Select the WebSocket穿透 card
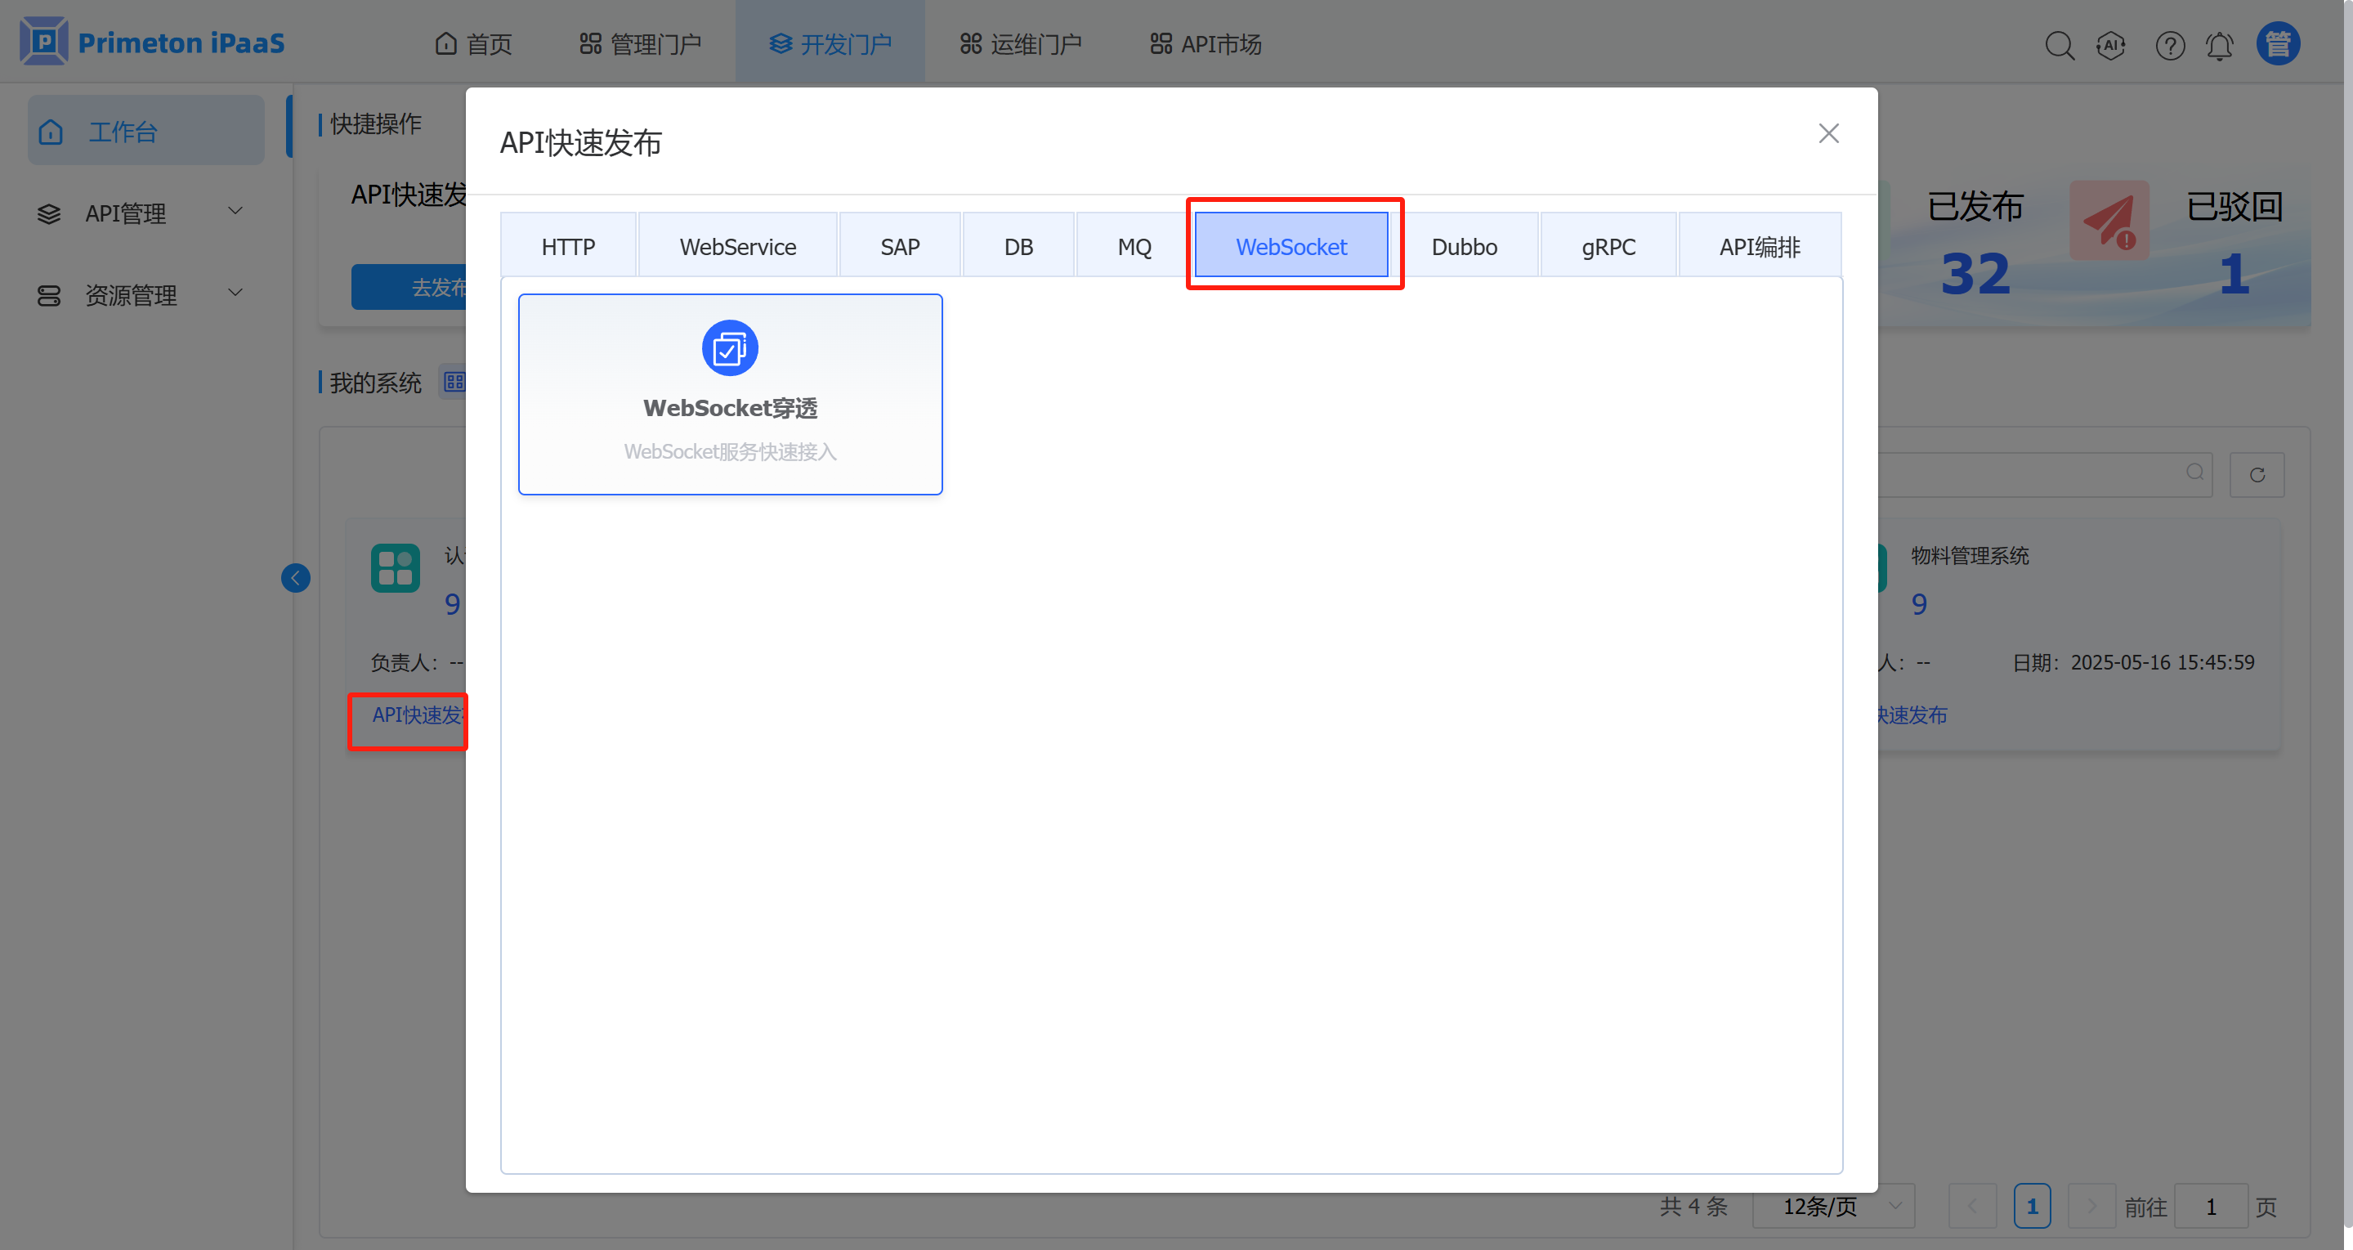This screenshot has width=2353, height=1250. [730, 406]
